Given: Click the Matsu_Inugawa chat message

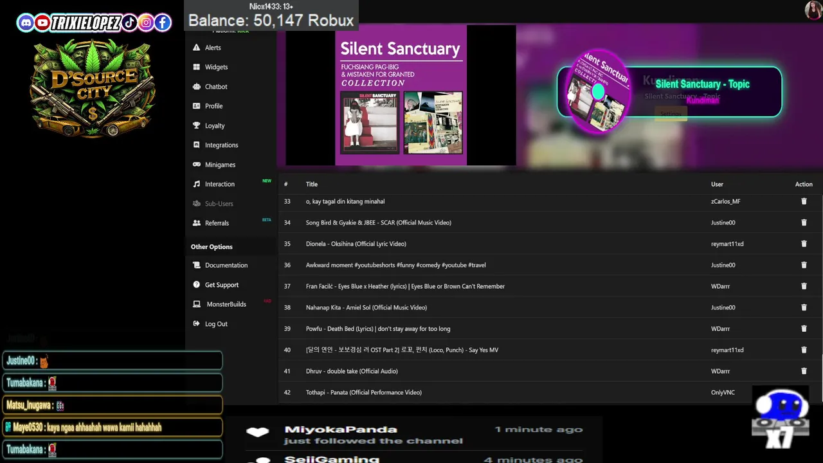Looking at the screenshot, I should point(113,405).
